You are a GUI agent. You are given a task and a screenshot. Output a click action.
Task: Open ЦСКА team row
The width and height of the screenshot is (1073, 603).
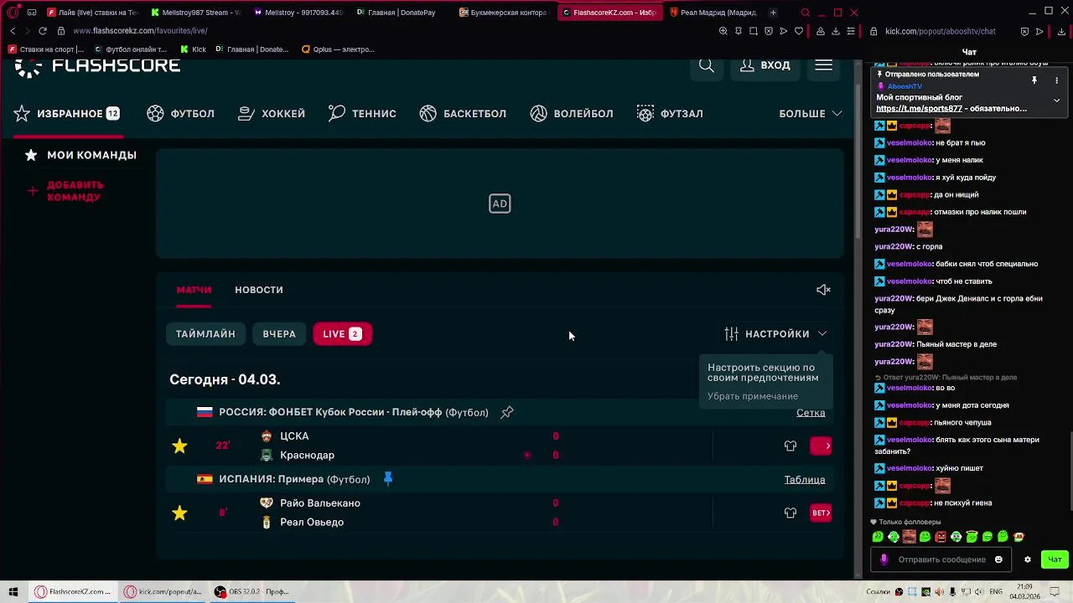coord(294,436)
